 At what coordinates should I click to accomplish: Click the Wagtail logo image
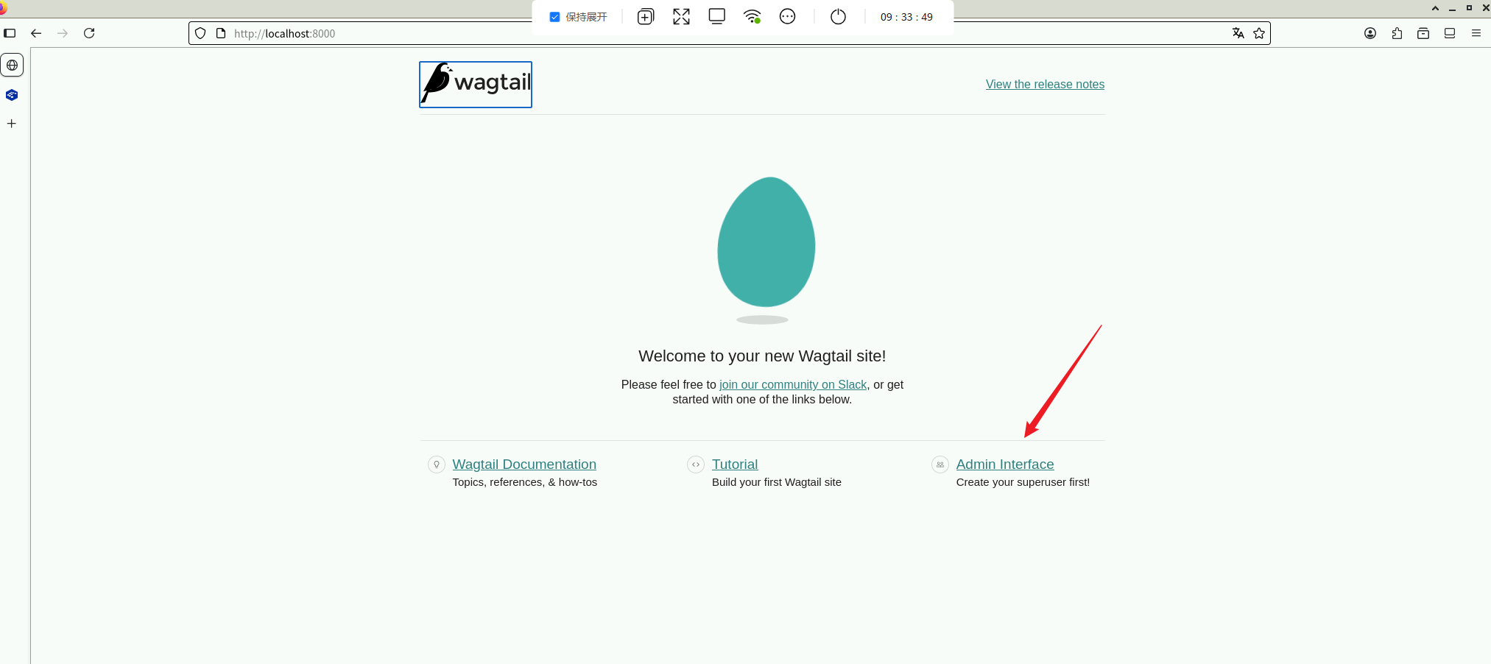coord(476,85)
